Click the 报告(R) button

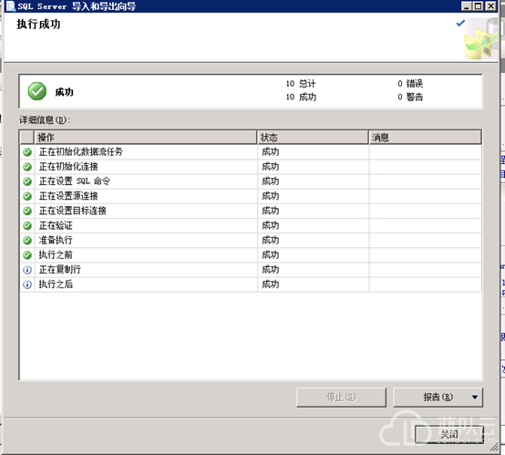click(438, 398)
